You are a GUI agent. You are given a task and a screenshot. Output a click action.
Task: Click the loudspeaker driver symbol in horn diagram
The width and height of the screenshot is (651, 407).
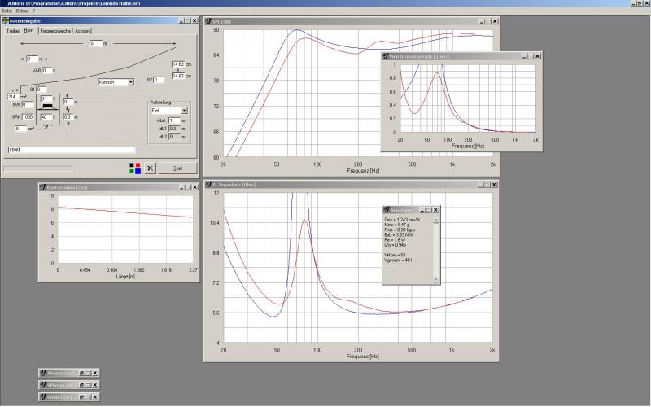coord(47,107)
